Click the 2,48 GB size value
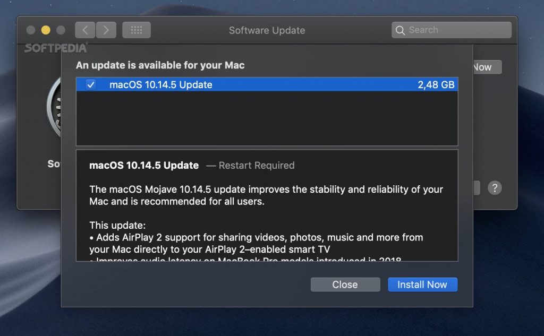The height and width of the screenshot is (336, 544). point(436,85)
